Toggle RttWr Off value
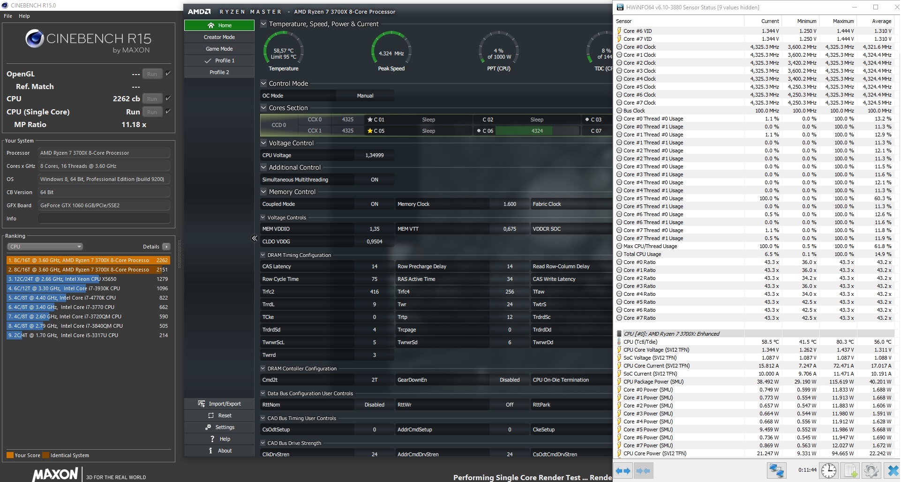Viewport: 901px width, 482px height. 510,405
